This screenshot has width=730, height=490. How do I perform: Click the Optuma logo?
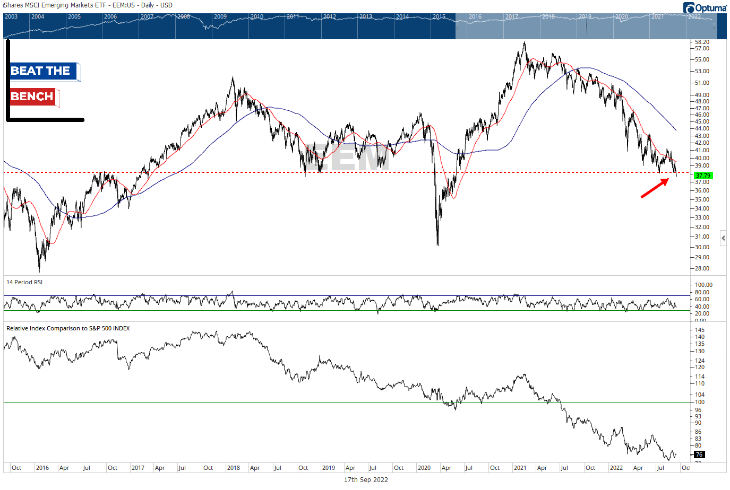pyautogui.click(x=705, y=8)
